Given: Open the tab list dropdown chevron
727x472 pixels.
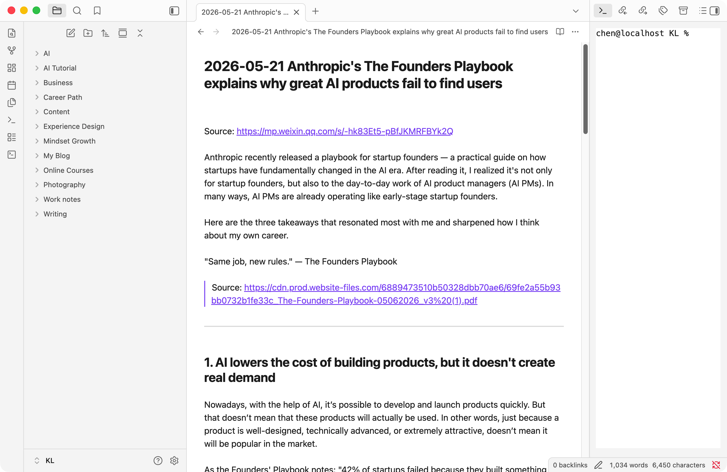Looking at the screenshot, I should click(x=576, y=11).
